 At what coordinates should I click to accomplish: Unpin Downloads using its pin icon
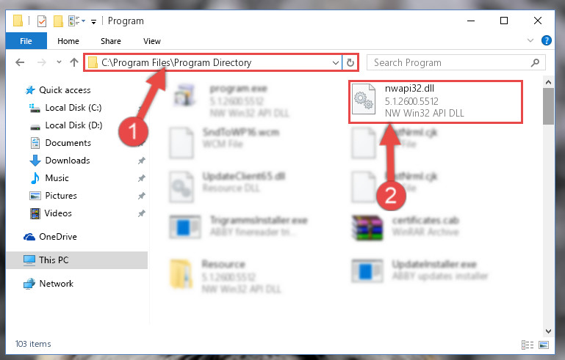(142, 161)
